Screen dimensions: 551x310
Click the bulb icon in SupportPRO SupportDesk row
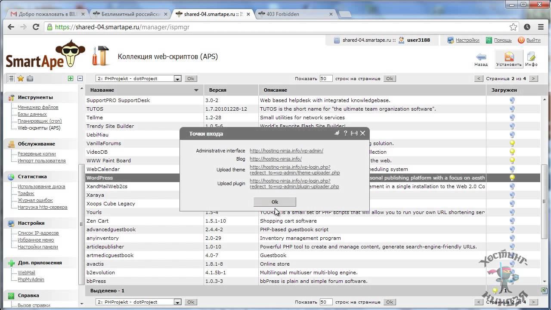(x=512, y=100)
